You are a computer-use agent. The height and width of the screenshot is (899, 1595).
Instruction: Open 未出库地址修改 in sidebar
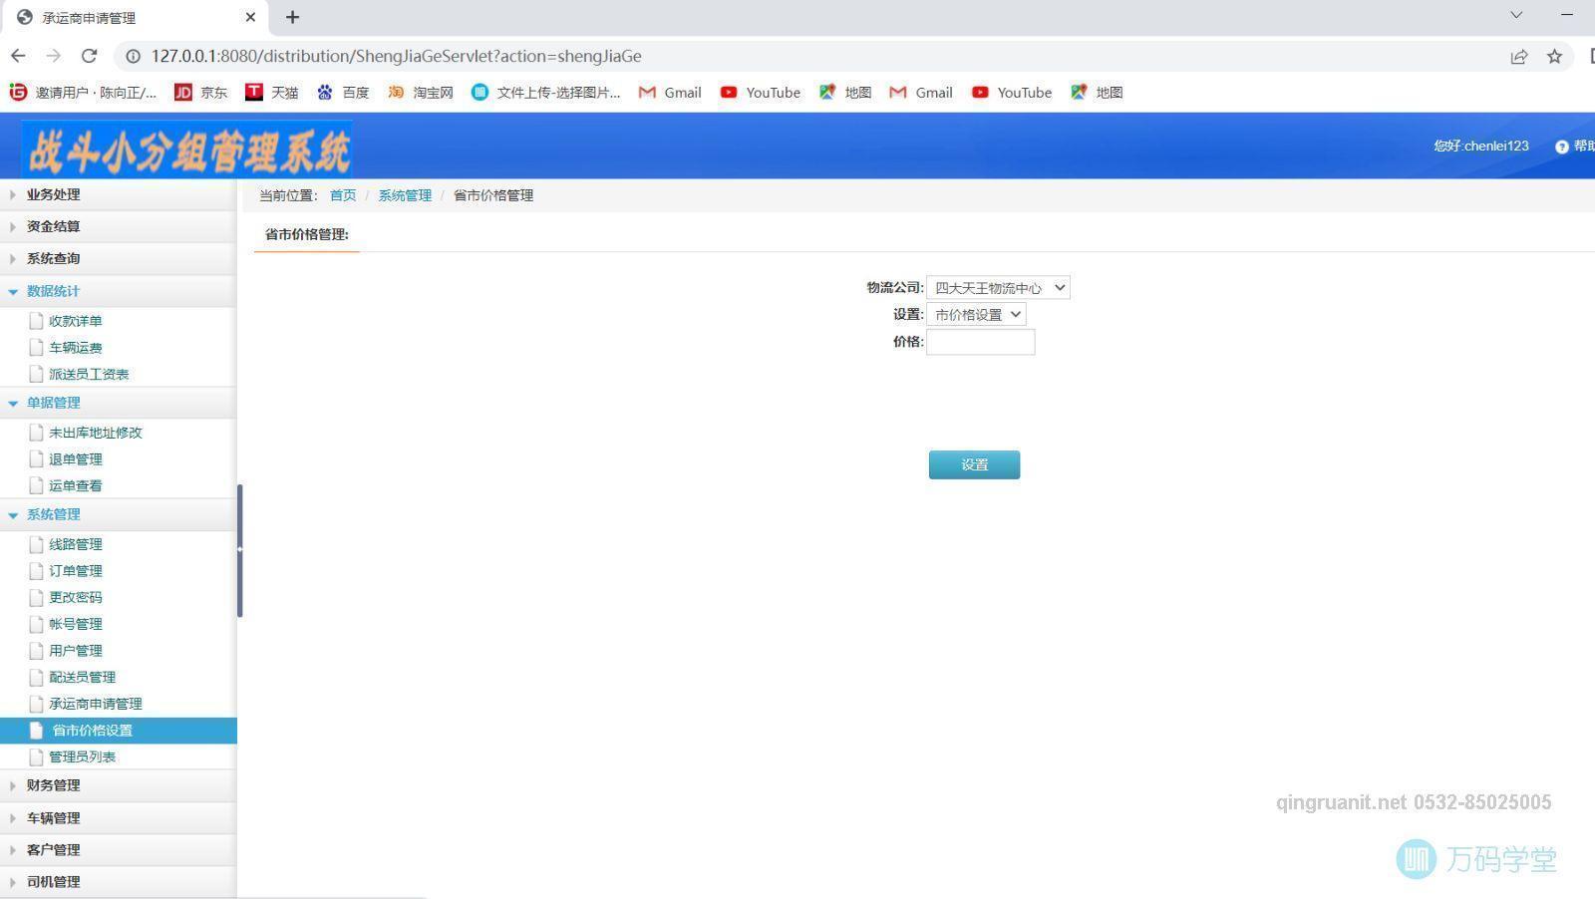tap(96, 433)
